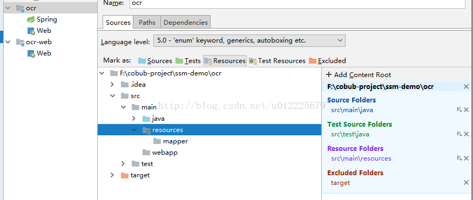
Task: Select the test folder row
Action: 210,164
